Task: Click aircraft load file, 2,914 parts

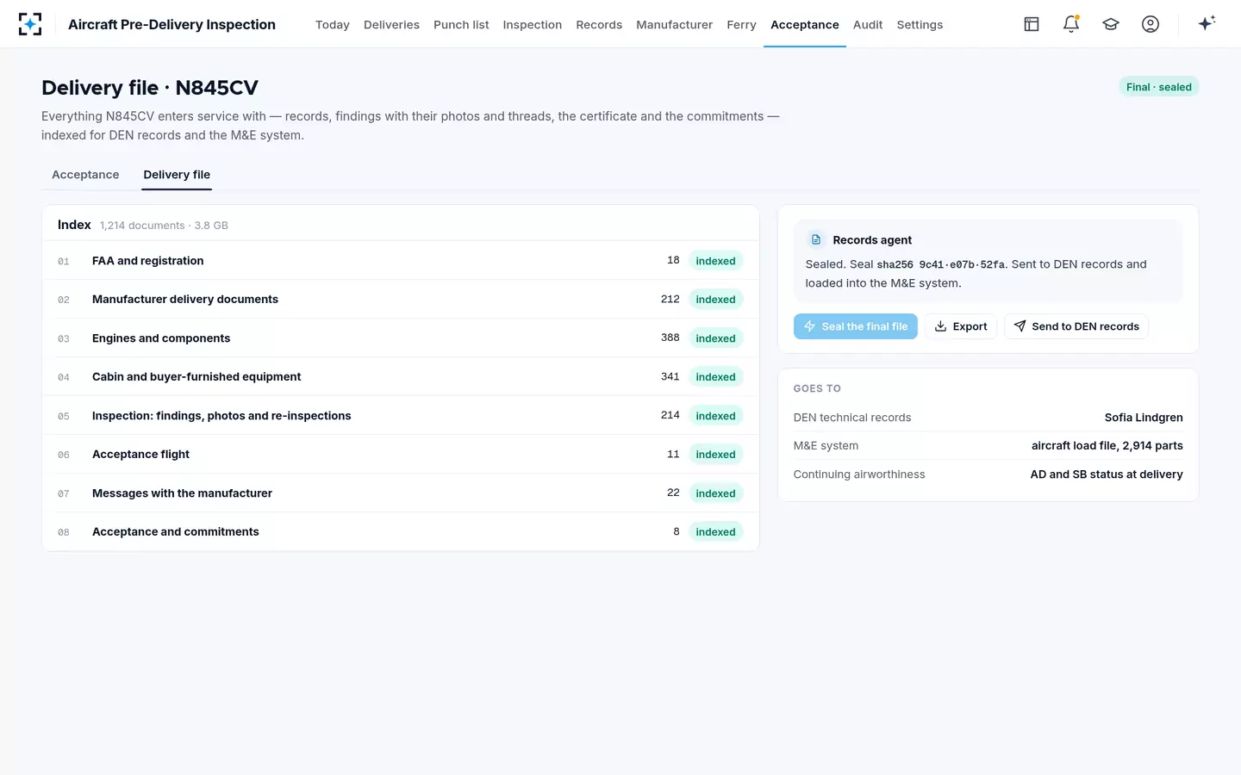Action: (1107, 446)
